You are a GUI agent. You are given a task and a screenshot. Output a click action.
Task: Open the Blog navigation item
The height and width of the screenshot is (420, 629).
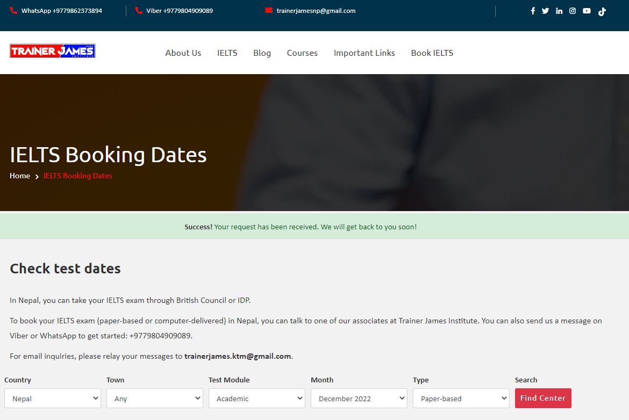tap(262, 53)
